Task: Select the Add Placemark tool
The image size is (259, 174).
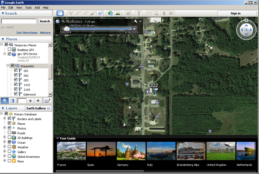Action: [x=70, y=13]
